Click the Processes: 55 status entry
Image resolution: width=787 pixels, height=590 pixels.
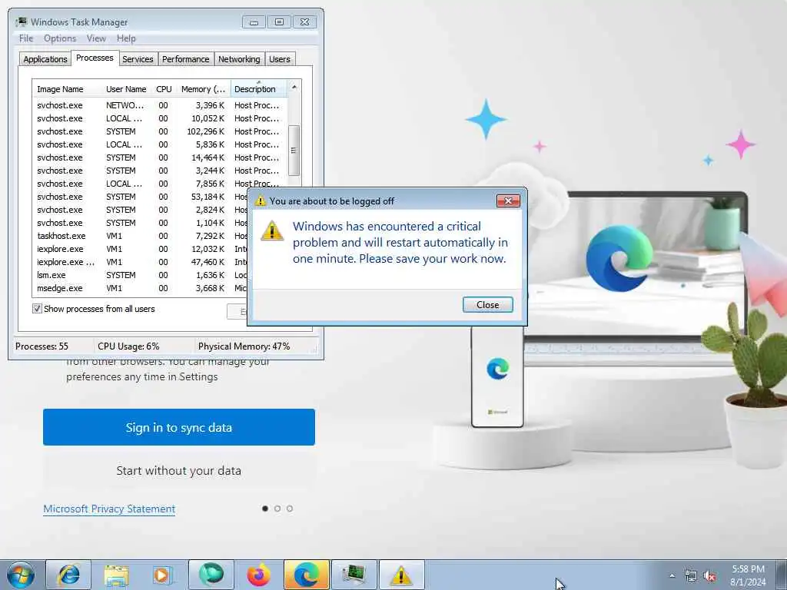click(x=42, y=346)
